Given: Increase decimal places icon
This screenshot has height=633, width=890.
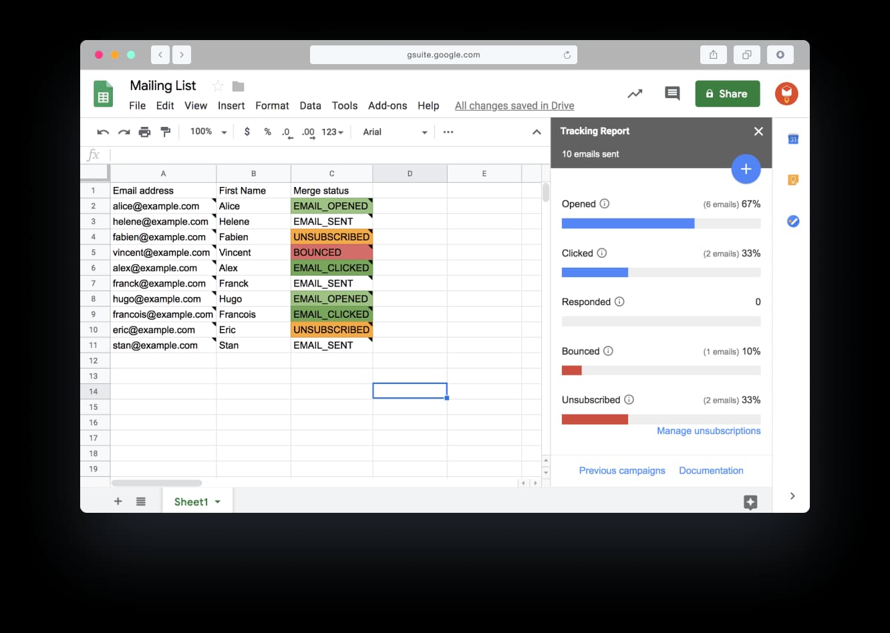Looking at the screenshot, I should tap(308, 132).
